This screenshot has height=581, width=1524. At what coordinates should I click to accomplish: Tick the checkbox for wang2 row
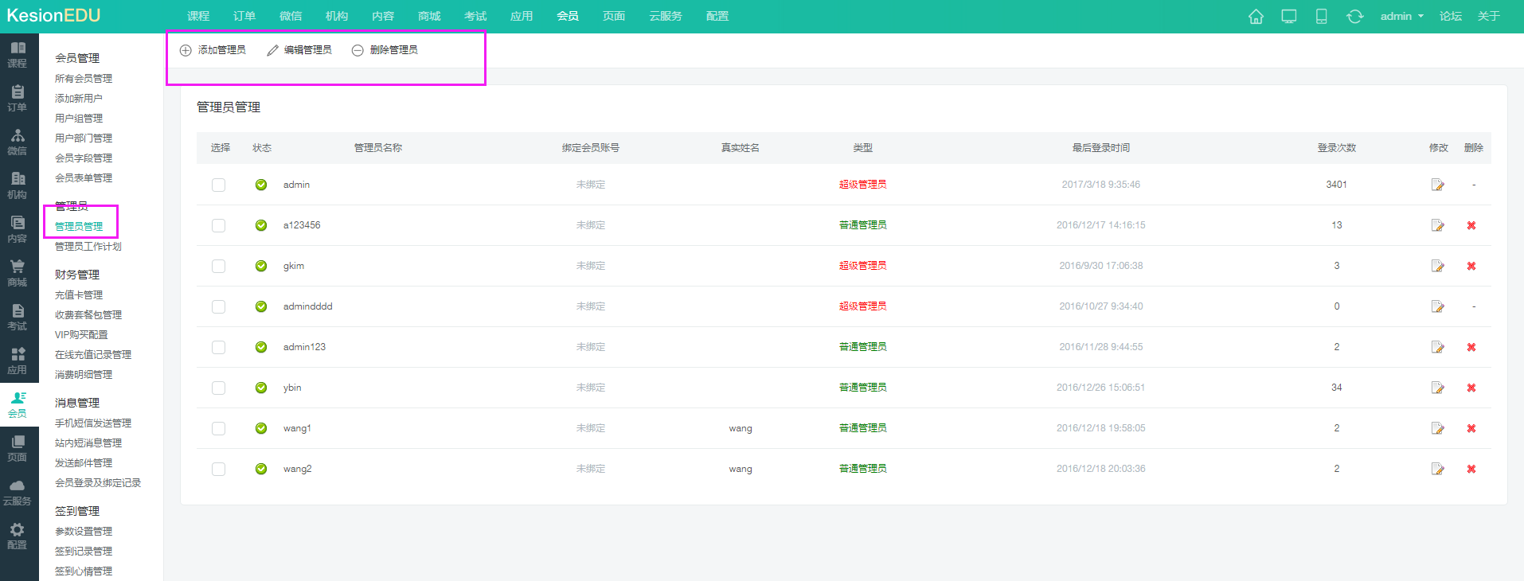[x=218, y=470]
